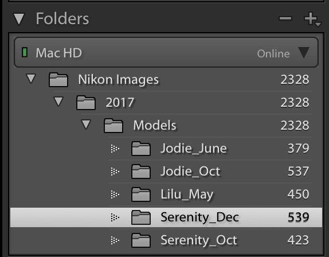Collapse the Folders panel using its header triangle
The image size is (329, 257).
[x=19, y=19]
